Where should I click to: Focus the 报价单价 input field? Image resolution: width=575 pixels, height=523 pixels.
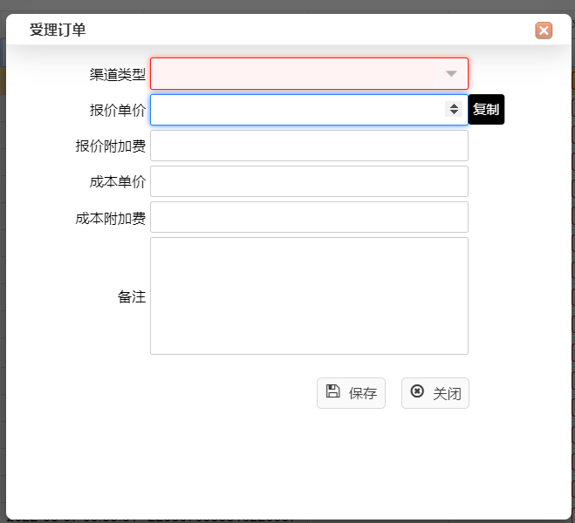click(x=297, y=110)
